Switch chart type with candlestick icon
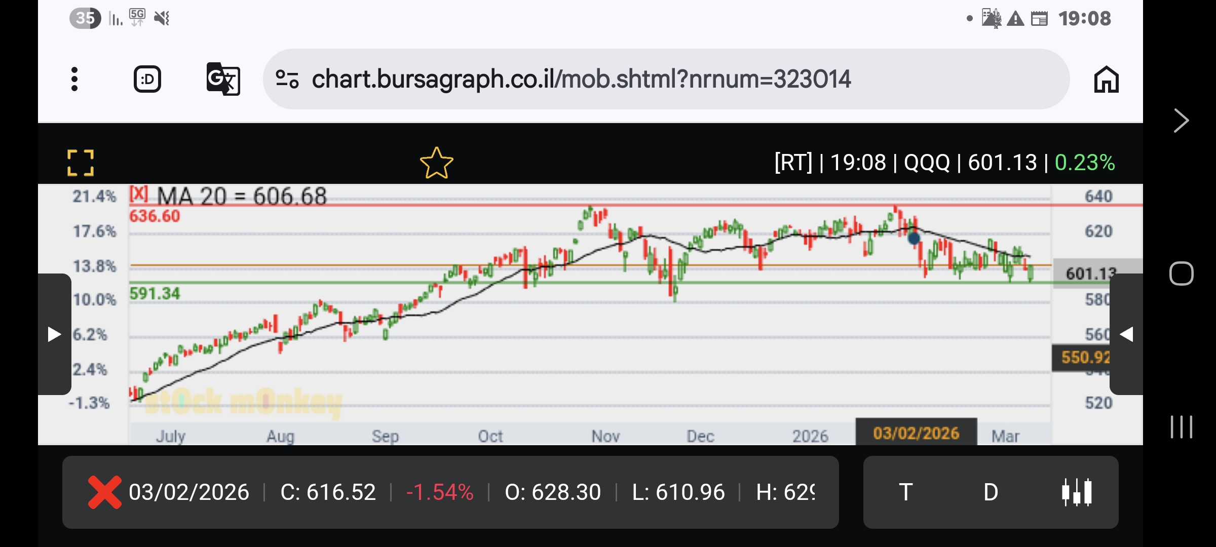The width and height of the screenshot is (1216, 547). [x=1076, y=492]
